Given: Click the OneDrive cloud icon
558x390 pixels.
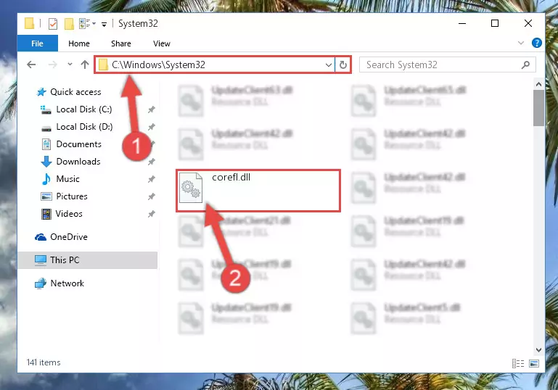Looking at the screenshot, I should click(x=41, y=237).
